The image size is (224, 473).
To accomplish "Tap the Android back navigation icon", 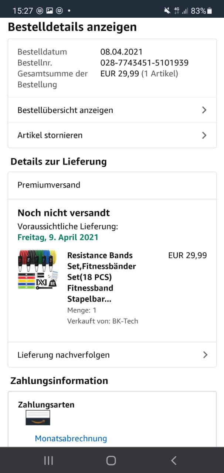I will [174, 460].
